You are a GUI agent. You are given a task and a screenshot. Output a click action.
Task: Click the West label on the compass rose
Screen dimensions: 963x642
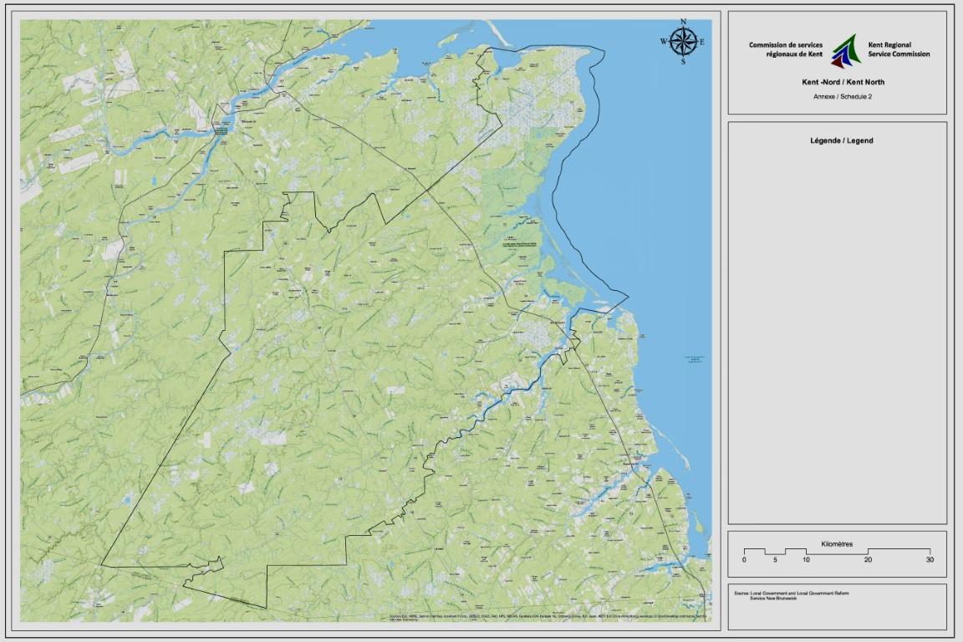click(x=665, y=40)
